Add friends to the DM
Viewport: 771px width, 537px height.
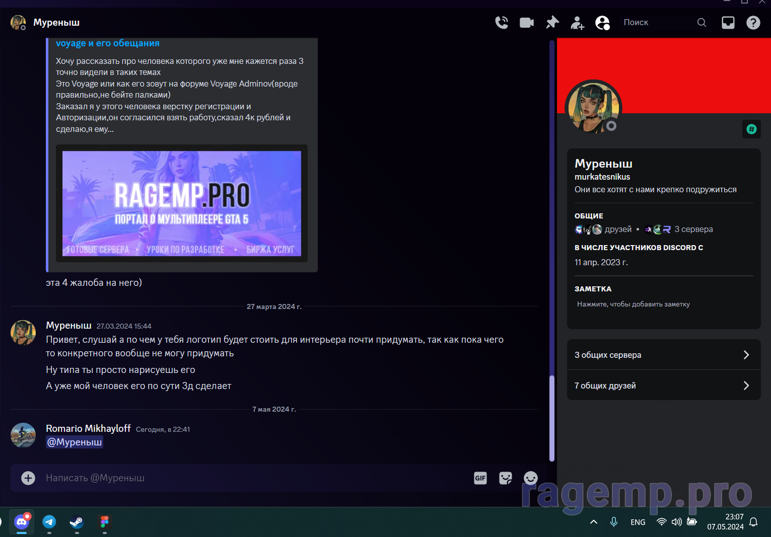(578, 23)
